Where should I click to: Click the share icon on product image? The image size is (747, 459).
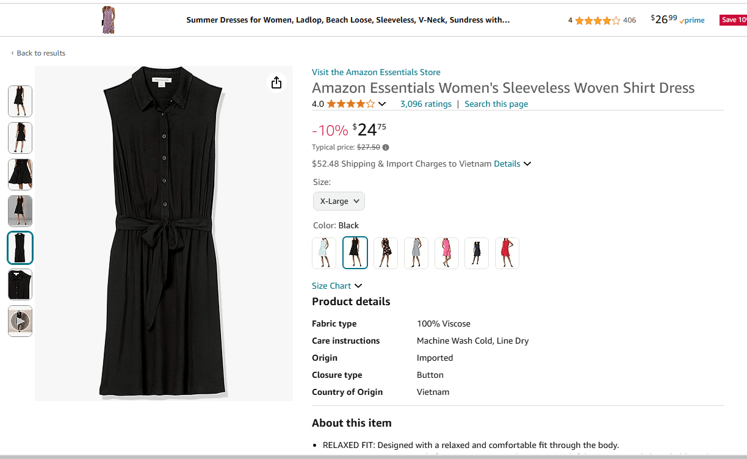point(276,83)
